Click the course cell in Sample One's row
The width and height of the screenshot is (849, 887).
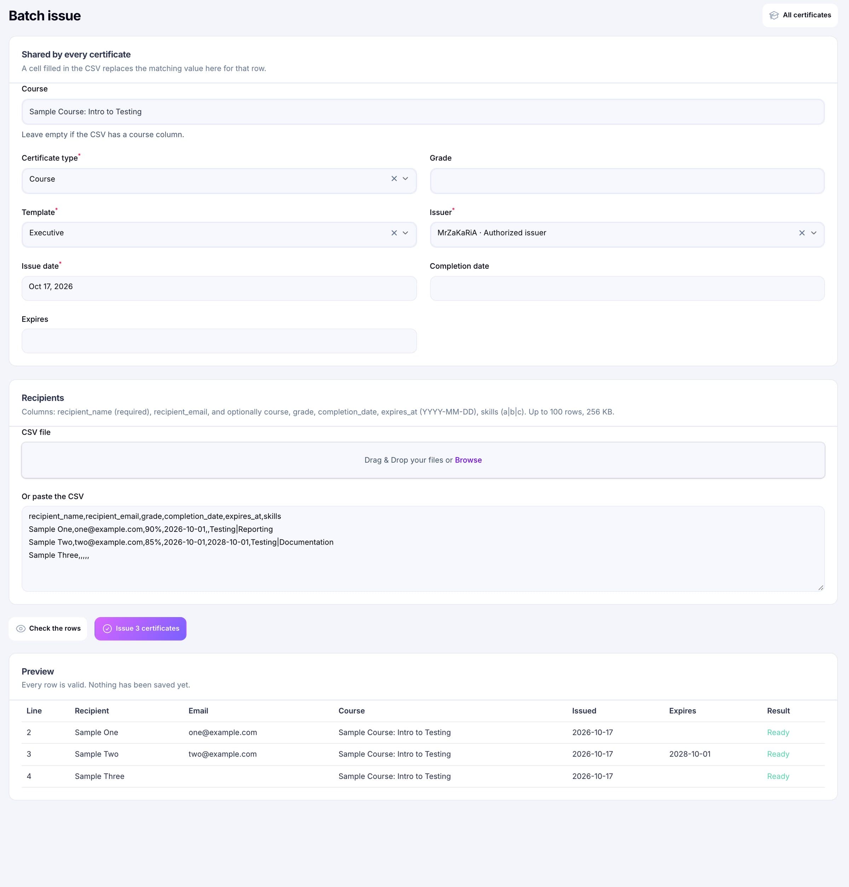pos(395,733)
